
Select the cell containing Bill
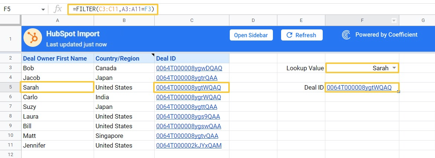coord(57,126)
